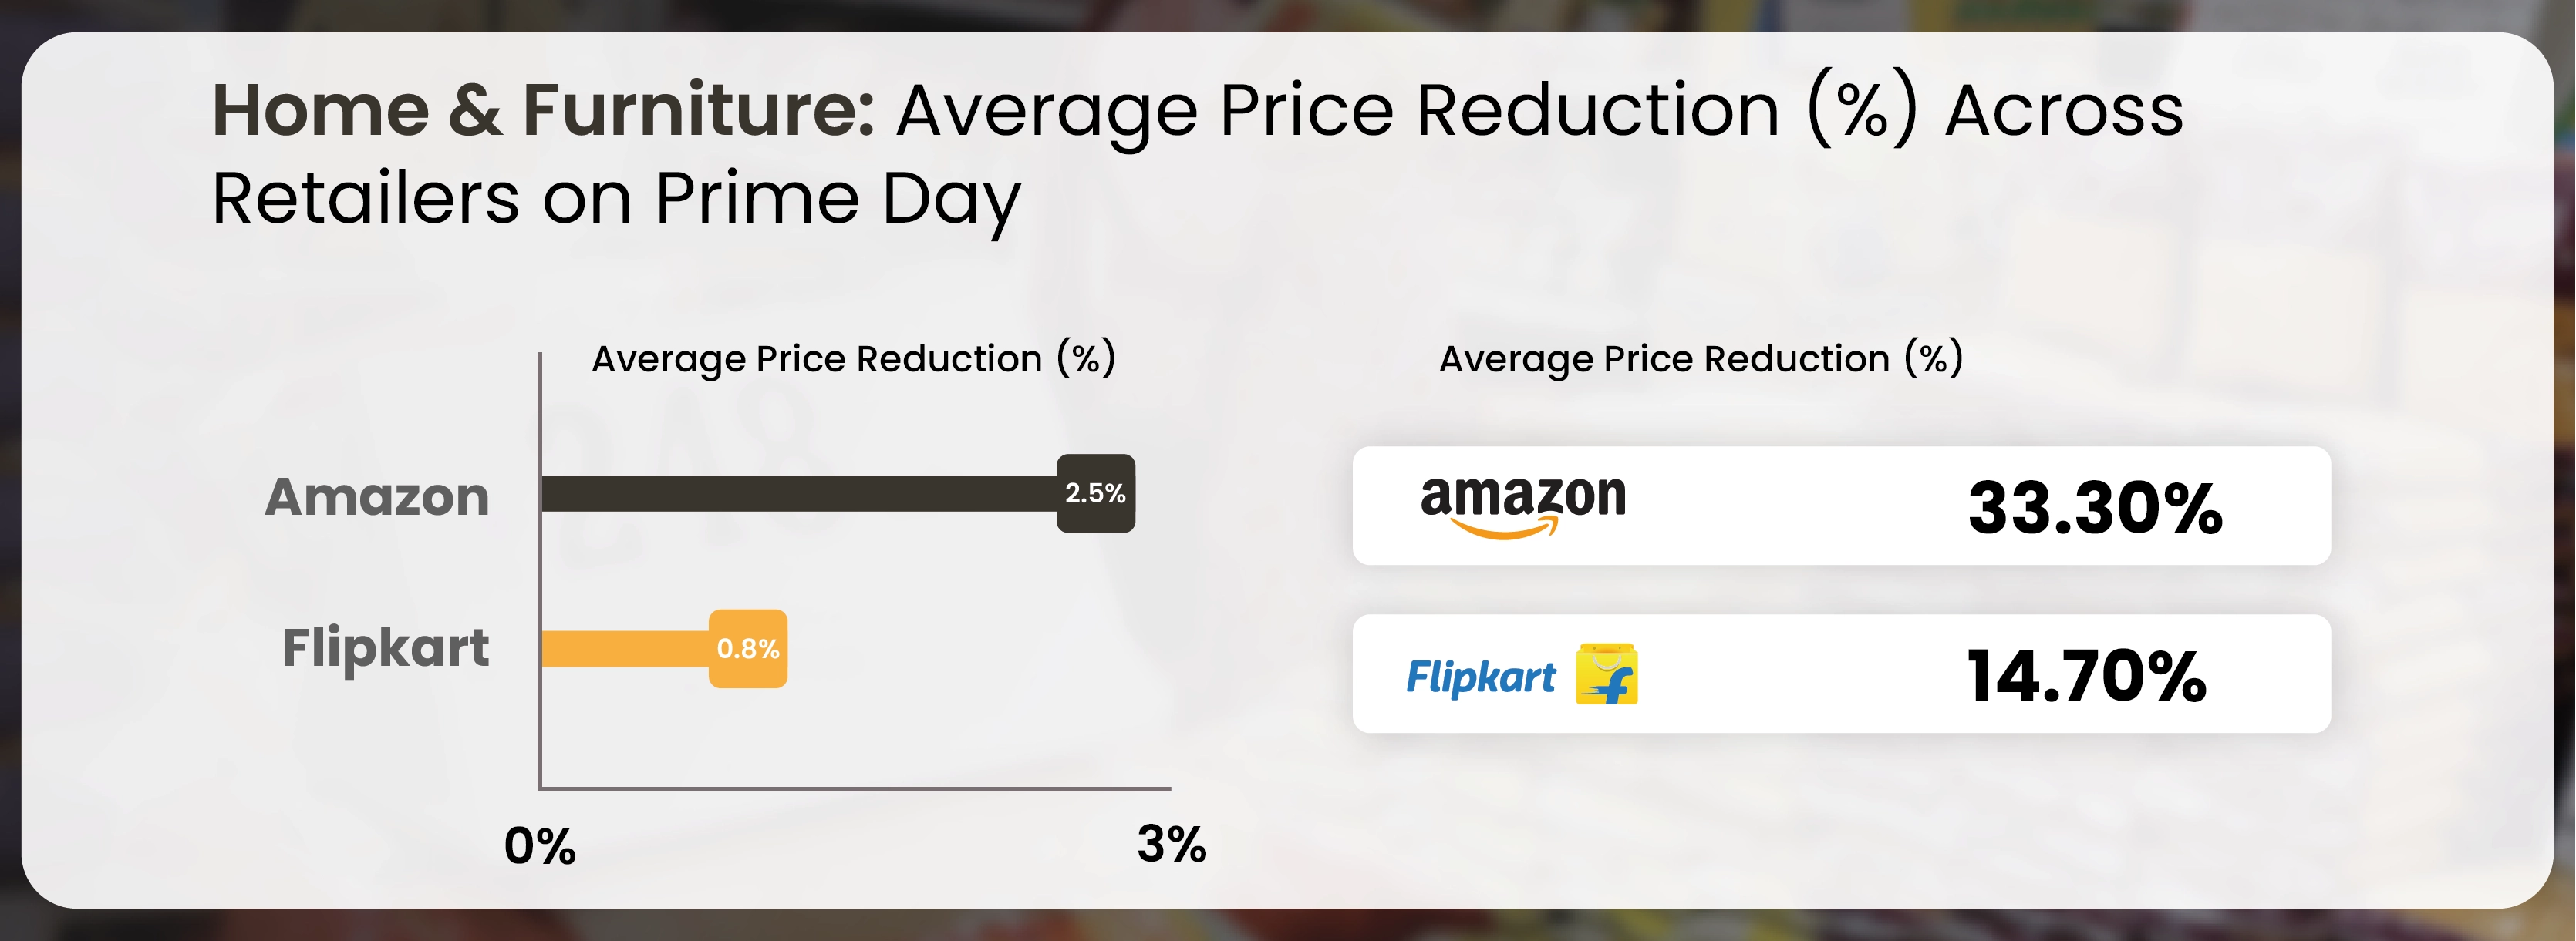Click the bold Home & Furniture heading text
Screen dimensions: 2576x941
tap(543, 109)
